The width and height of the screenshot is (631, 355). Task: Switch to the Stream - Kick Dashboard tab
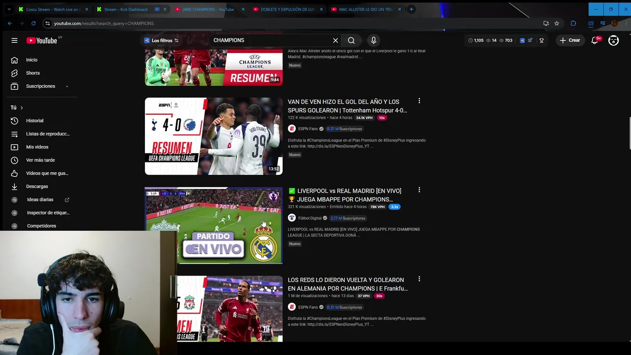click(126, 9)
